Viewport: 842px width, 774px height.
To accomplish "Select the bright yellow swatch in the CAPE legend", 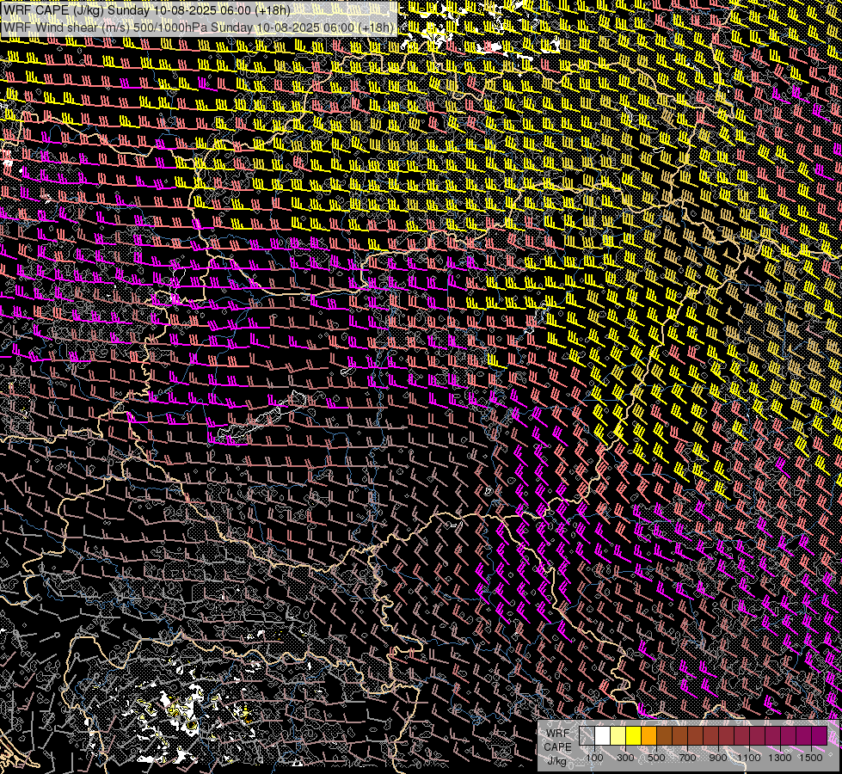I will 634,736.
